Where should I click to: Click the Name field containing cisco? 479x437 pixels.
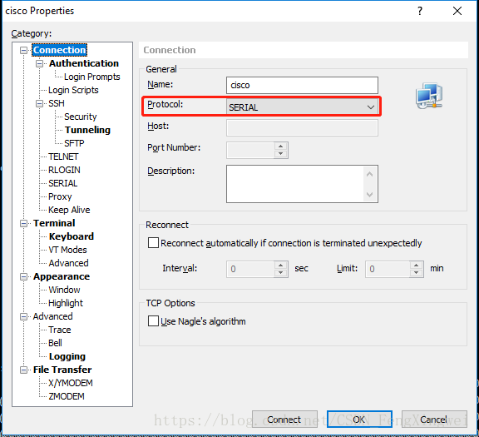(302, 86)
